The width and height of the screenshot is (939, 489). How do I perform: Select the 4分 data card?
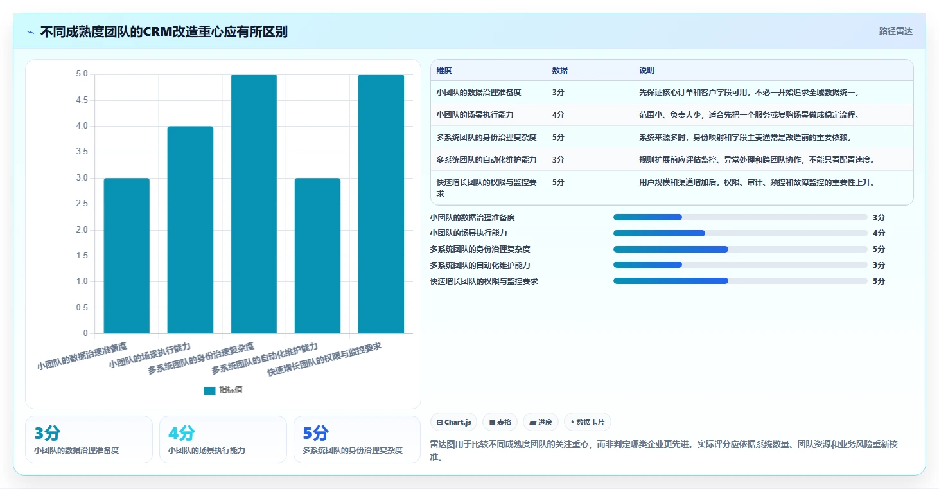[x=223, y=440]
